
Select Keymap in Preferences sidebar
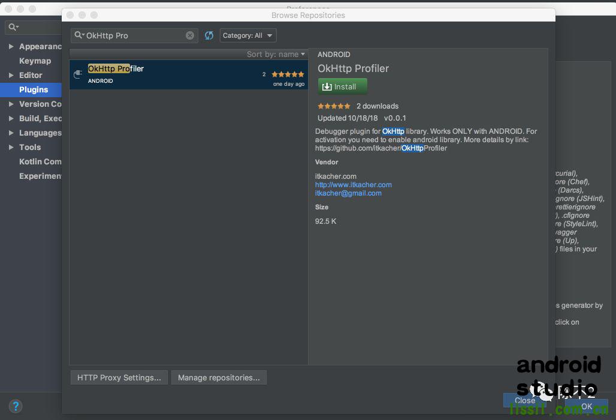click(35, 61)
